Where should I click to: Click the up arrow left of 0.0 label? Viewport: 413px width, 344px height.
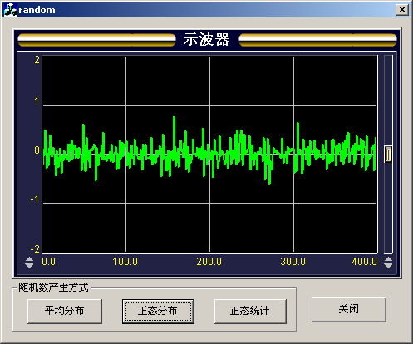click(x=29, y=259)
